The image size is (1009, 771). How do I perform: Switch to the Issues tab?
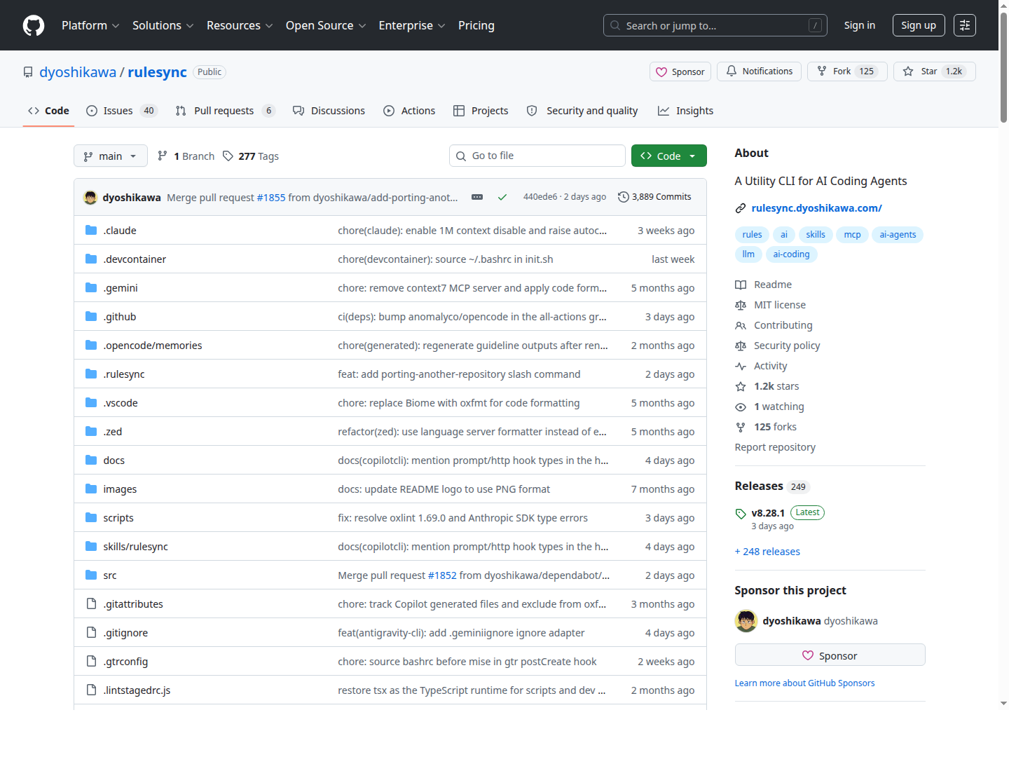[x=122, y=111]
